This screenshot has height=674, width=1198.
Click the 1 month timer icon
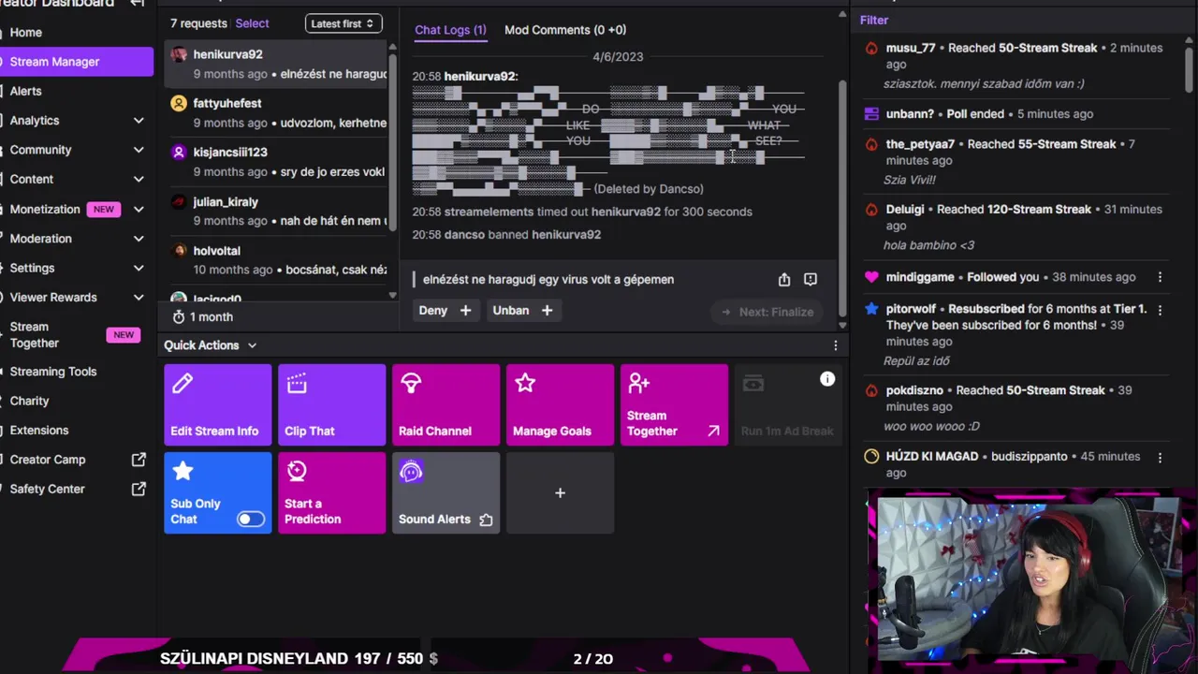(178, 317)
